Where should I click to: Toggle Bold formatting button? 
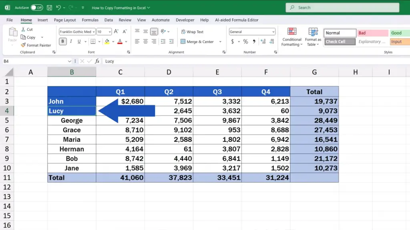click(63, 42)
